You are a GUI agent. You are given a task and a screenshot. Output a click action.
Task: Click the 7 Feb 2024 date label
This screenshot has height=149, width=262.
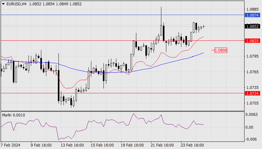[10, 145]
